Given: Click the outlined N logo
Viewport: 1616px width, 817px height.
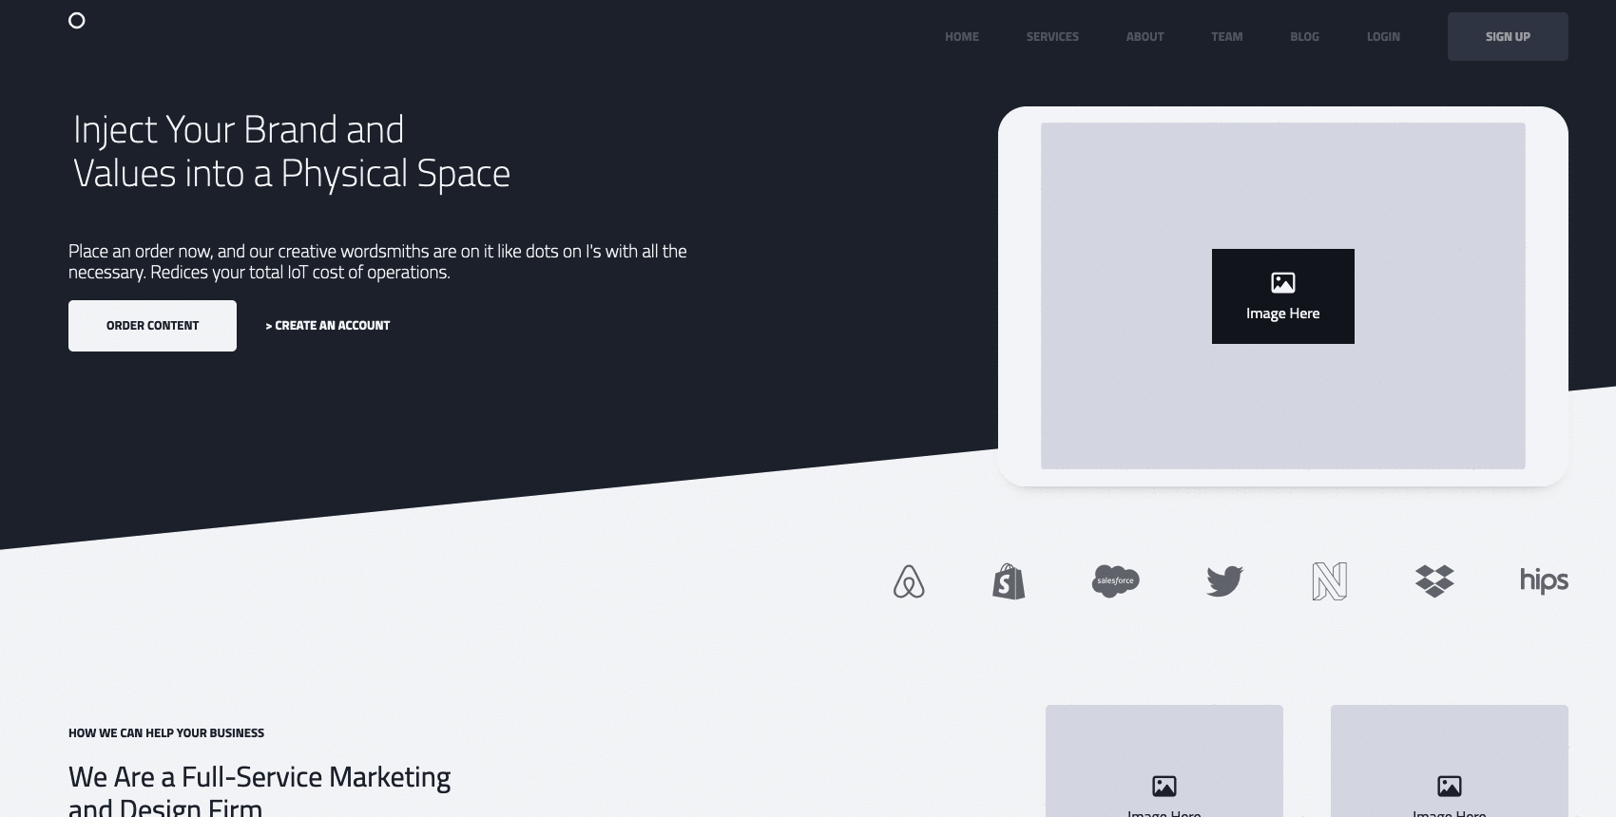Looking at the screenshot, I should tap(1329, 581).
